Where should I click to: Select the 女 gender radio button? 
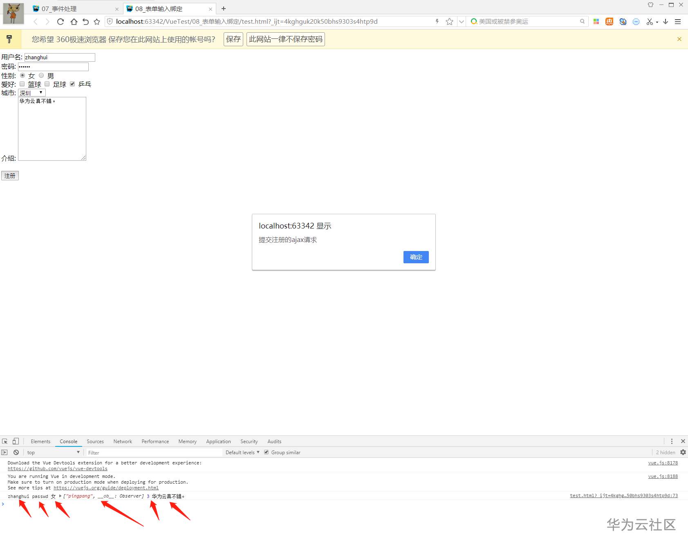pyautogui.click(x=22, y=76)
